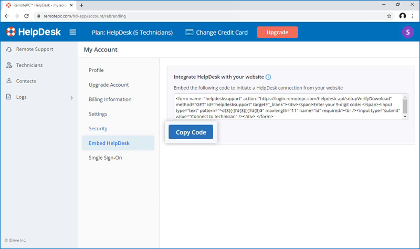The image size is (420, 249).
Task: Open a new browser tab
Action: point(81,5)
